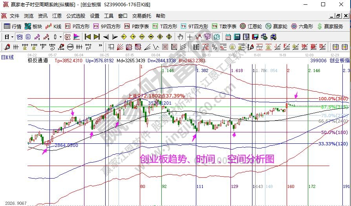The width and height of the screenshot is (351, 206).
Task: Click the yellow diamond left-arrow icon
Action: (124, 37)
